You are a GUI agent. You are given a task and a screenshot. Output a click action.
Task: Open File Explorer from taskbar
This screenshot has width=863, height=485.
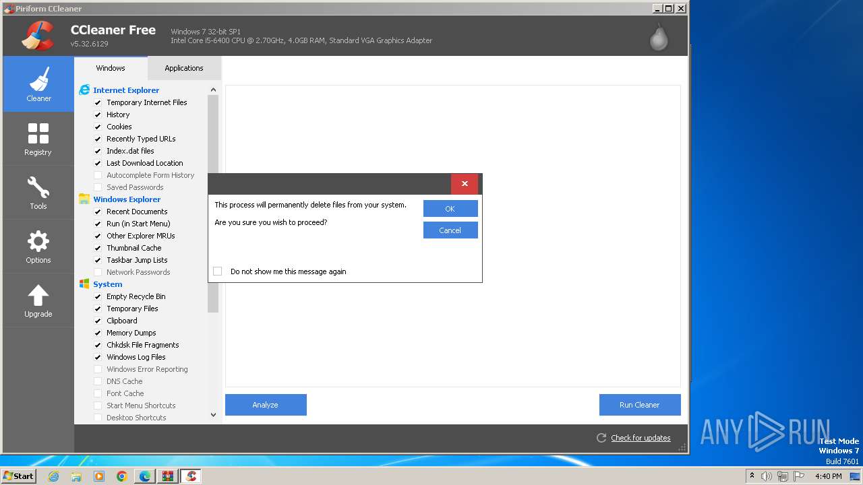tap(76, 476)
